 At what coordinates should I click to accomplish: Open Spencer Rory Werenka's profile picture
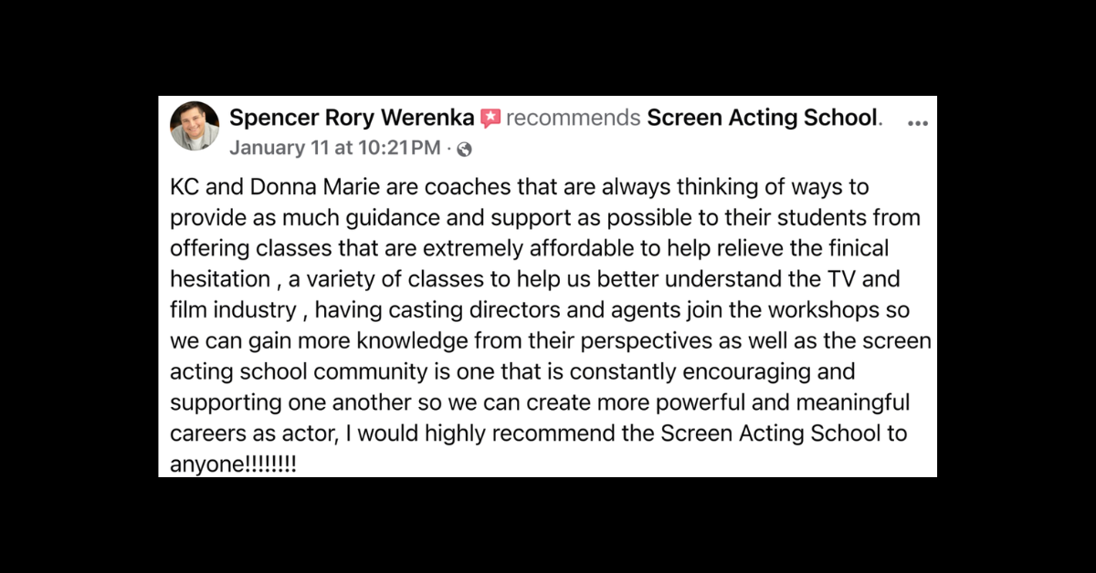point(195,126)
